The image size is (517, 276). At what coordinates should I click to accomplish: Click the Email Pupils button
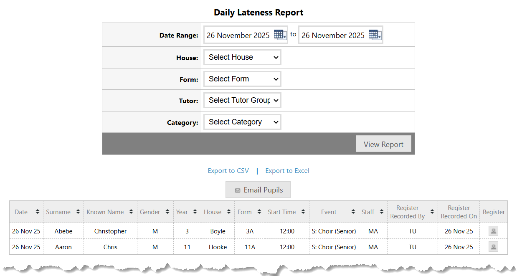click(258, 190)
